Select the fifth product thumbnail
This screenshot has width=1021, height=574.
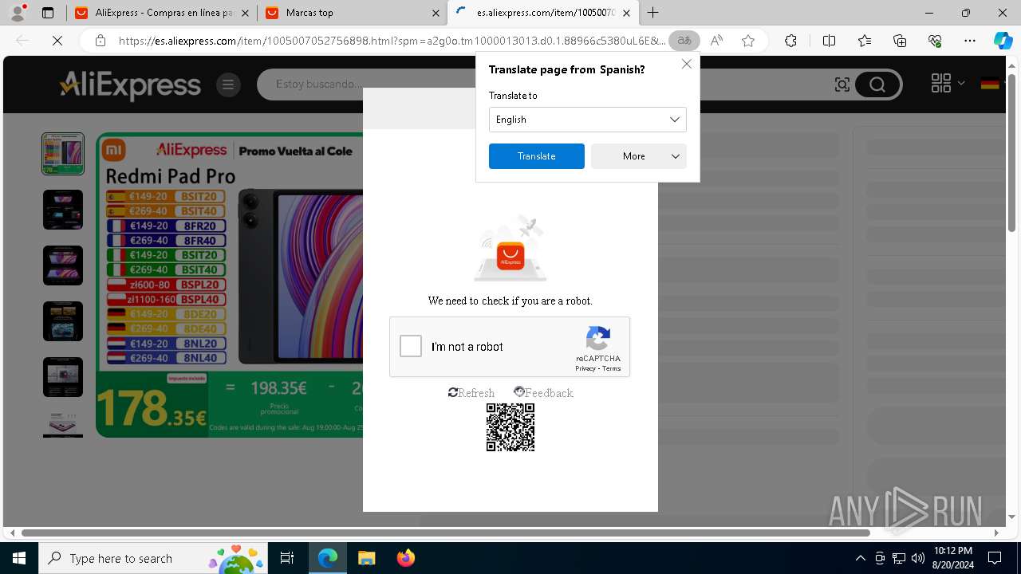(63, 377)
